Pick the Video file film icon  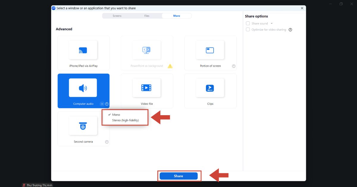click(146, 88)
